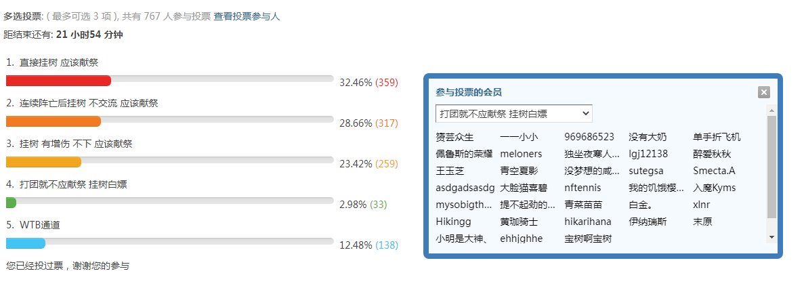Click the vote count (359) for option 1
Viewport: 804px width, 288px height.
[x=387, y=83]
